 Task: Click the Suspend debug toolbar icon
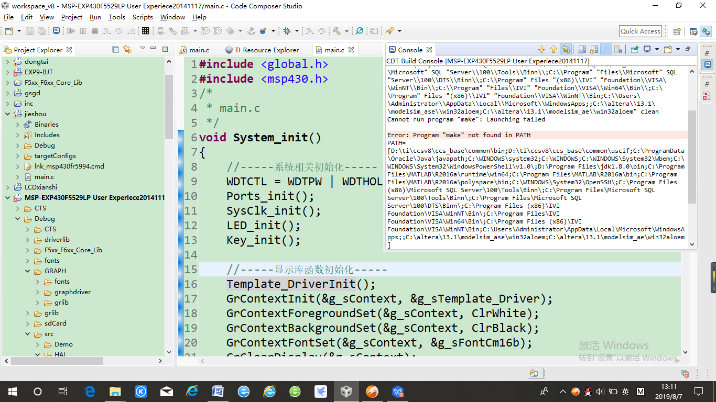click(x=83, y=31)
